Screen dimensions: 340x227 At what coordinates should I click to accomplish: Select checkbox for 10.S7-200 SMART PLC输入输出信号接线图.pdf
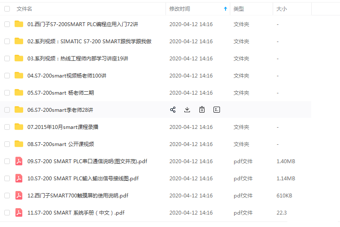[x=7, y=178]
